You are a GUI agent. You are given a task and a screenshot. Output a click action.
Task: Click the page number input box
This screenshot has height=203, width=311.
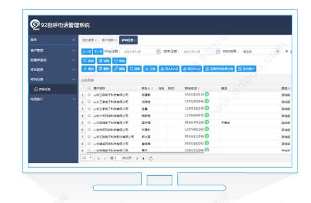tap(117, 158)
